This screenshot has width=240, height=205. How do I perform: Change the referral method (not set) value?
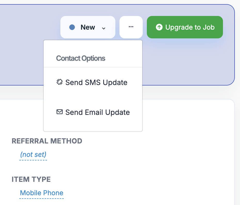click(x=33, y=155)
